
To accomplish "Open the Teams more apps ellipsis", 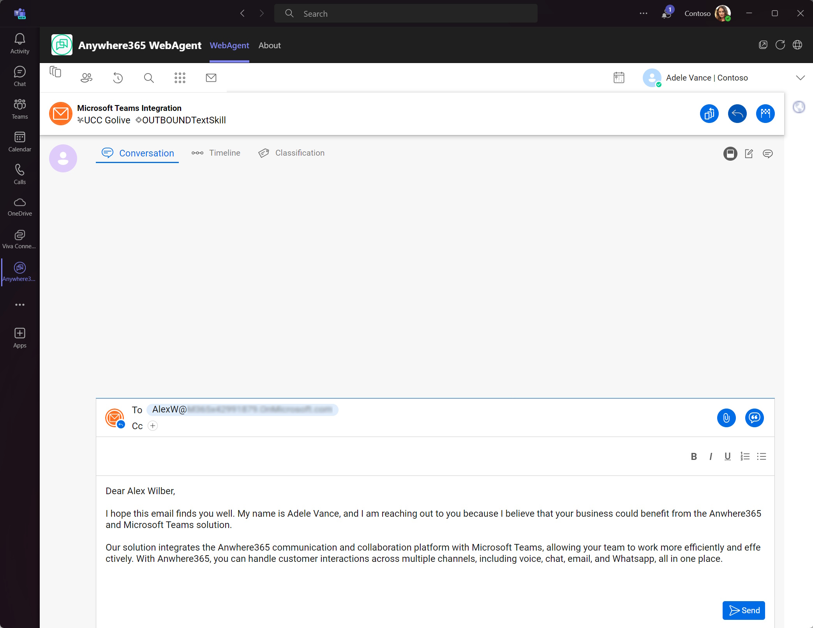I will (x=19, y=305).
